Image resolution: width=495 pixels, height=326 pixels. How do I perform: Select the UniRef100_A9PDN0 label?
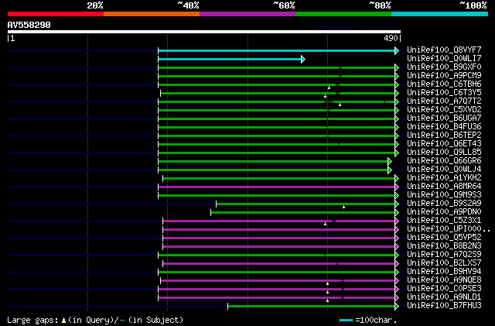coord(444,212)
